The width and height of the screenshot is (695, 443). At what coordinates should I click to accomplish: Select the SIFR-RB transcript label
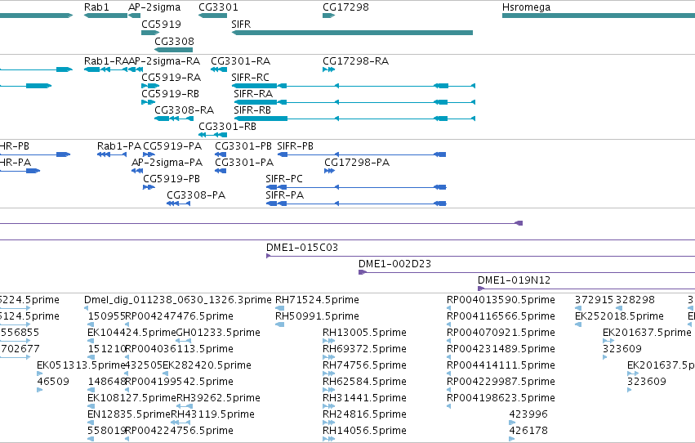(x=252, y=110)
